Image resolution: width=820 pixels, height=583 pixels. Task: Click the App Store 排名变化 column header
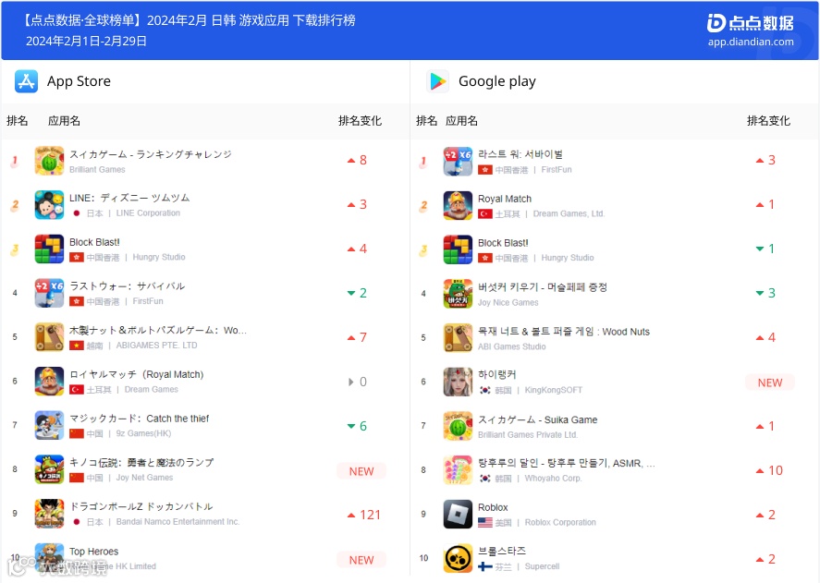360,121
